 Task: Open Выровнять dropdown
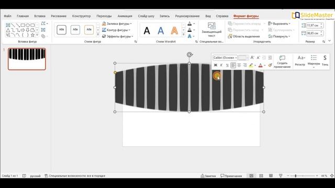[279, 23]
